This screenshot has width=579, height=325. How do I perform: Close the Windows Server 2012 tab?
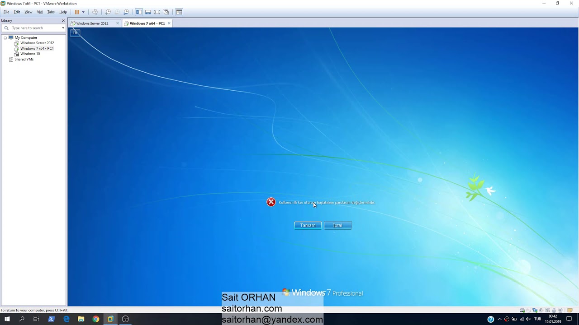pyautogui.click(x=118, y=23)
